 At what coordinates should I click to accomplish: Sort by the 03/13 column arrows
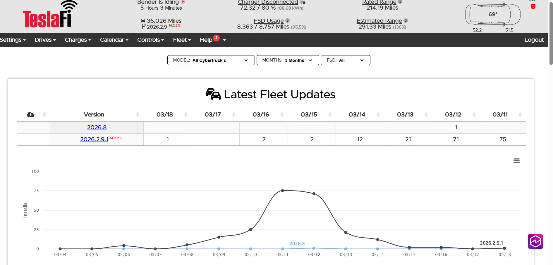pos(426,114)
